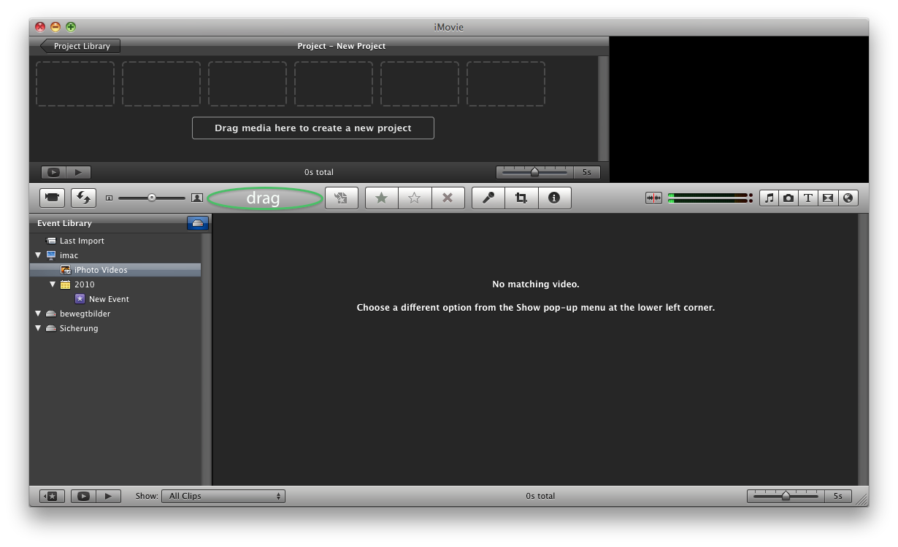The image size is (898, 547).
Task: Click the large thumbnail size icon
Action: pyautogui.click(x=197, y=198)
